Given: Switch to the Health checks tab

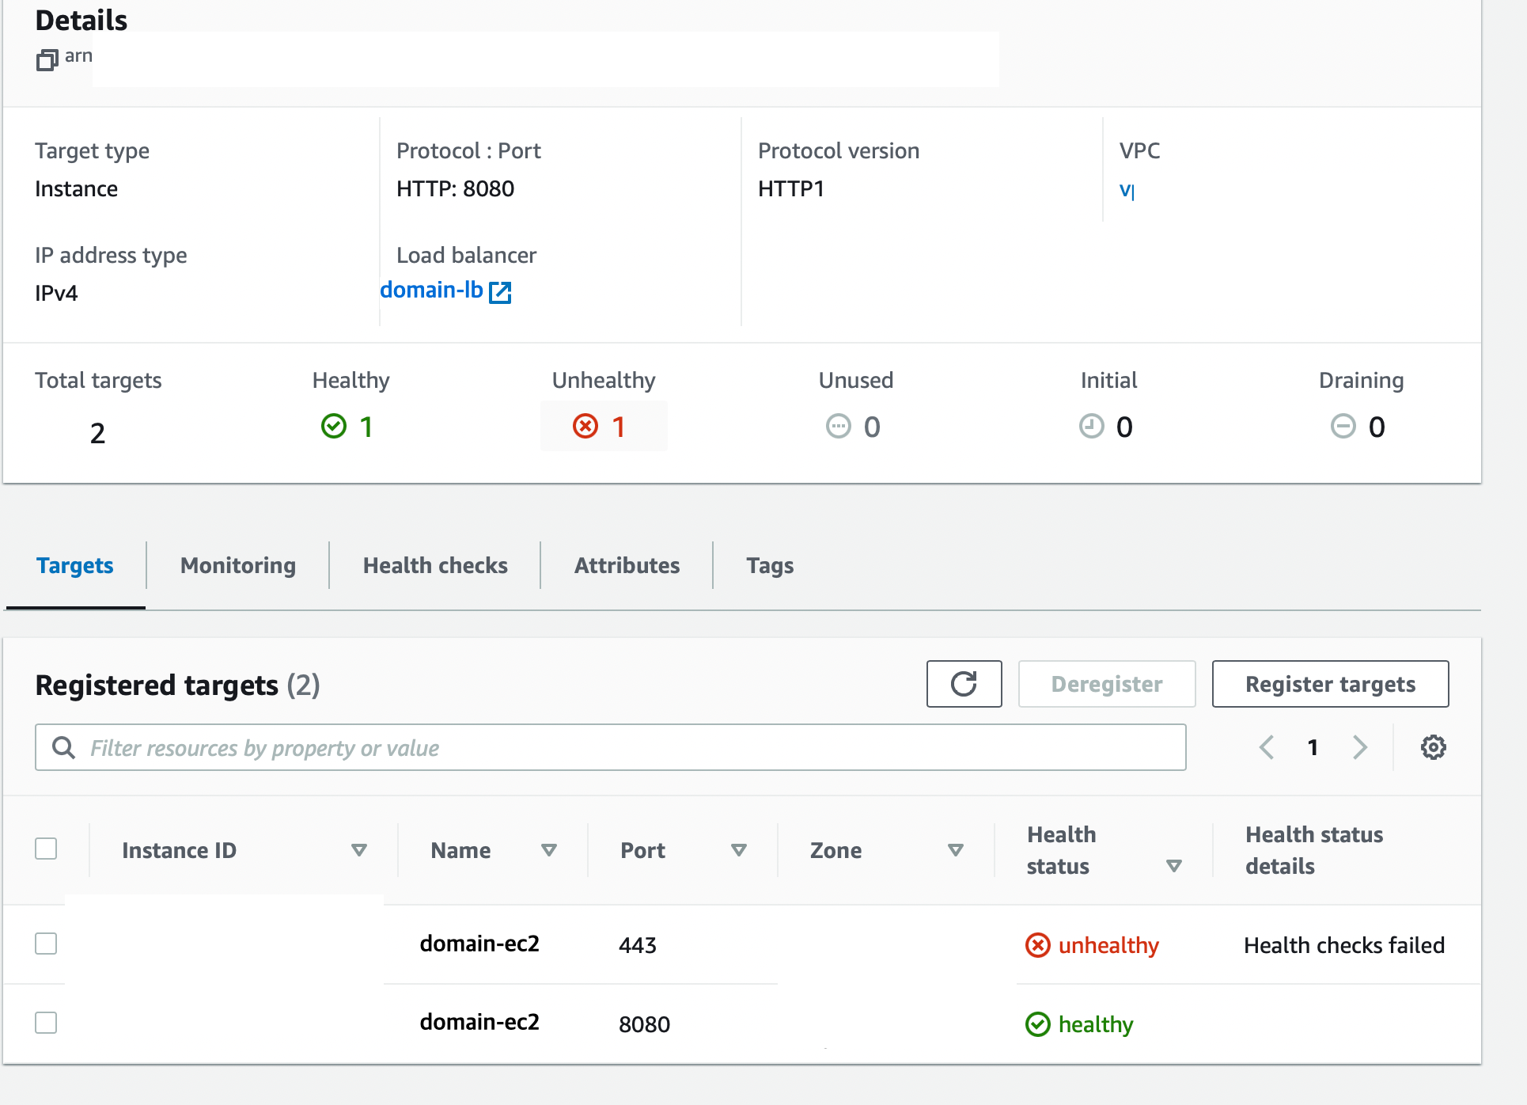Looking at the screenshot, I should (x=435, y=565).
